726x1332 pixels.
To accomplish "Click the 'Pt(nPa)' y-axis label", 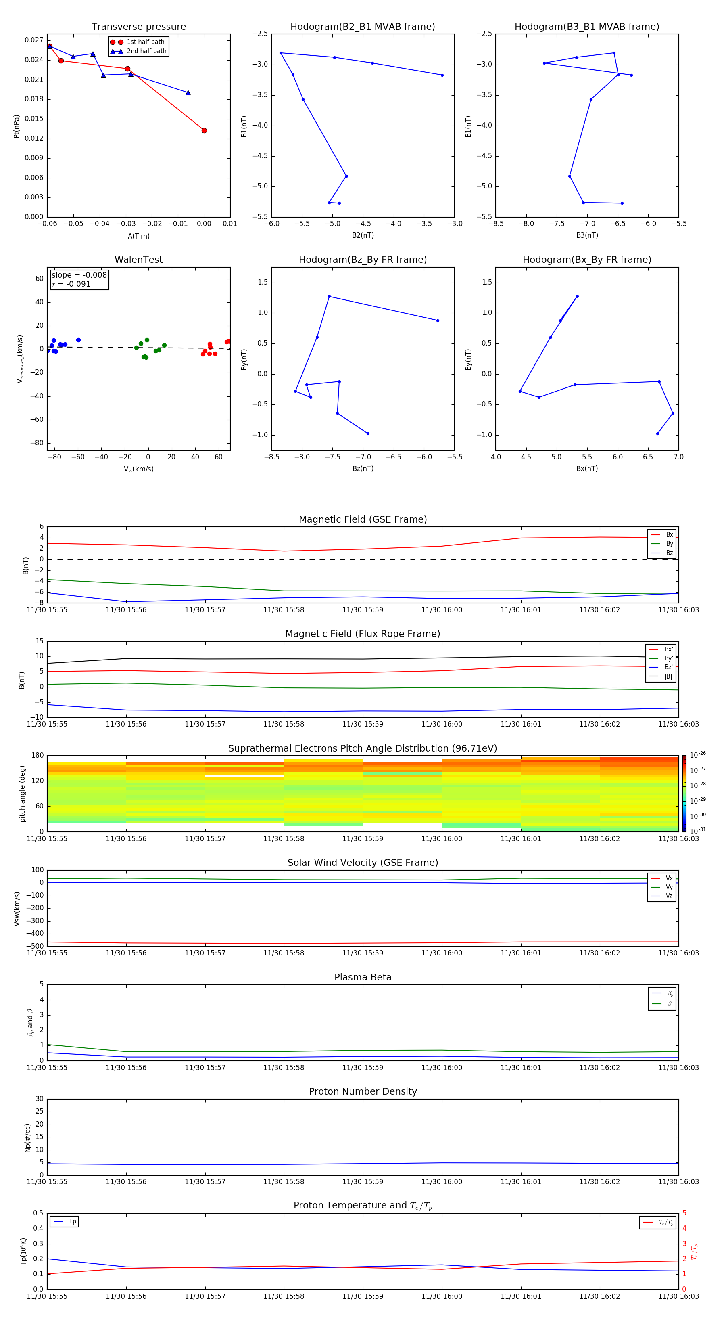I will [17, 126].
